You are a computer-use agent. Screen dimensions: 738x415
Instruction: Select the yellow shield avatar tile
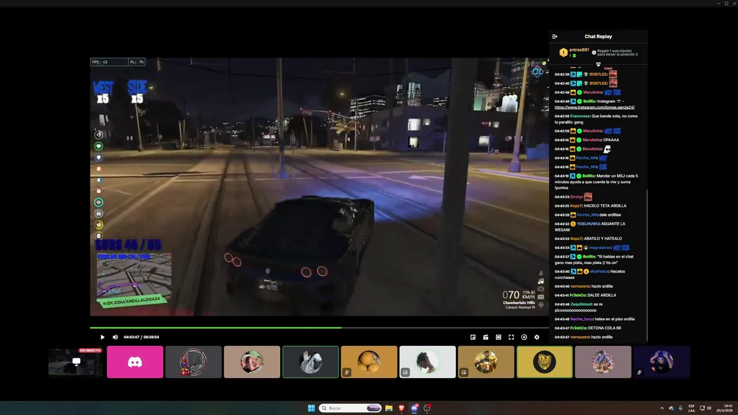[544, 362]
